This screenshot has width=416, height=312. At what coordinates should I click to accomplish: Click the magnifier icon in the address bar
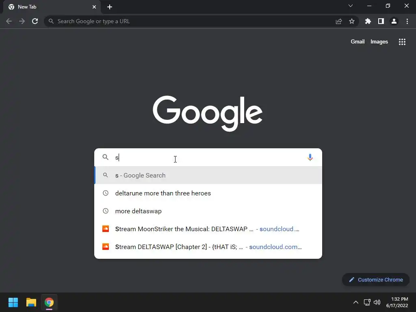[x=51, y=21]
